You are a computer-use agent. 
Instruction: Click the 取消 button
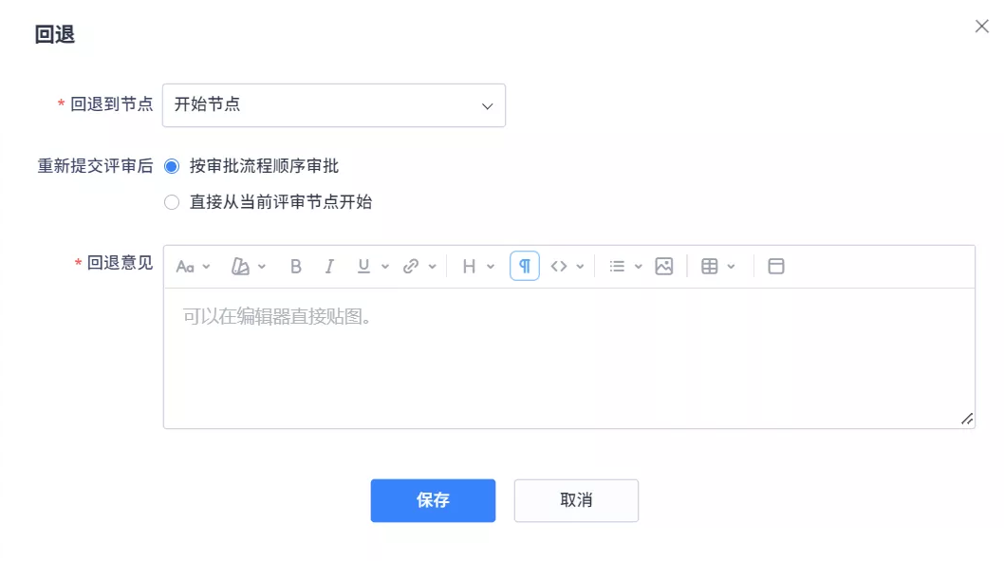coord(576,500)
